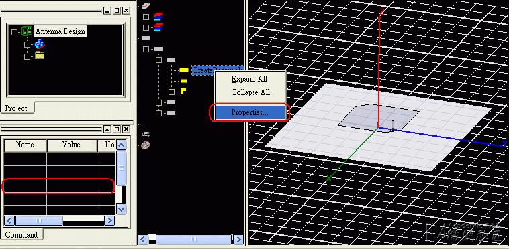Click the hatched red cube icon at tree bottom
This screenshot has height=249, width=509.
pos(146,145)
